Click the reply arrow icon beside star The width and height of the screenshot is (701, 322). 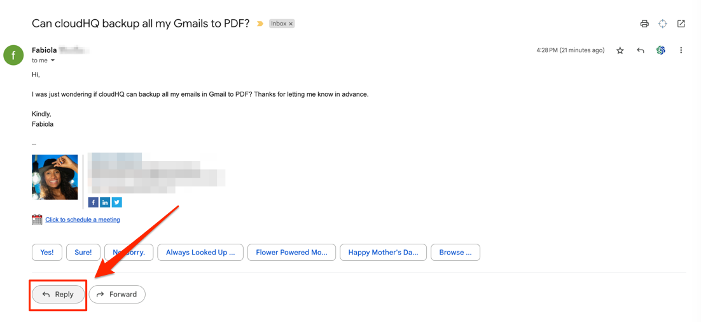point(640,50)
